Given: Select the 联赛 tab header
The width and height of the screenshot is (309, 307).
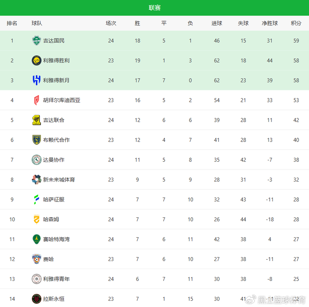Looking at the screenshot, I should tap(154, 8).
